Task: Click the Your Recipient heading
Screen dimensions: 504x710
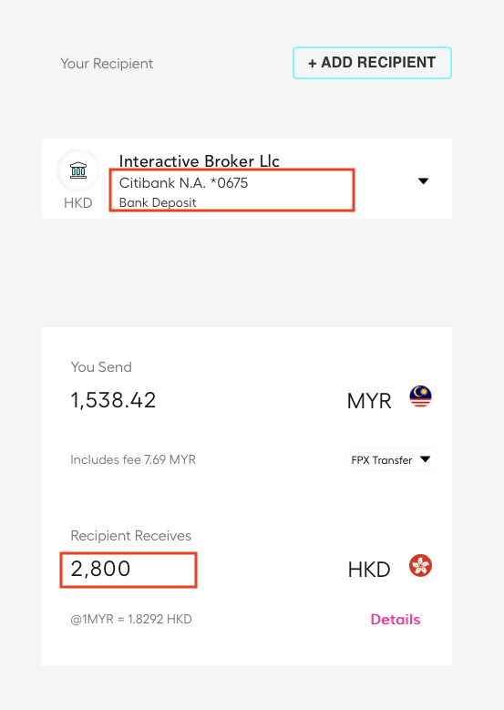Action: coord(107,64)
